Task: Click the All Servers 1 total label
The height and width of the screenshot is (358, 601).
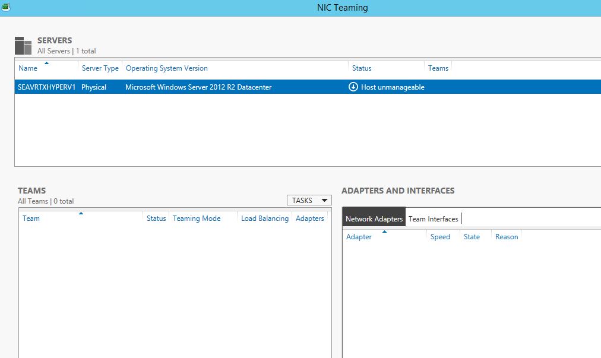Action: coord(67,51)
